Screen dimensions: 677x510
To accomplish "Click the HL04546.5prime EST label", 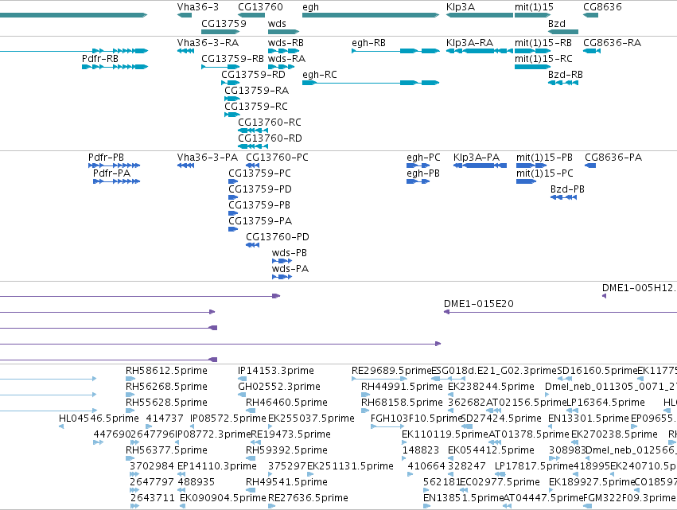I will point(99,419).
